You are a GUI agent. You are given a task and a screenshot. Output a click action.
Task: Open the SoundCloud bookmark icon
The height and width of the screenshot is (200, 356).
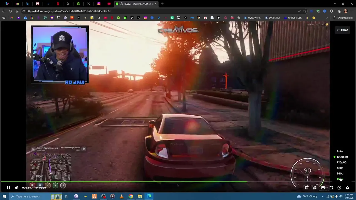72,18
